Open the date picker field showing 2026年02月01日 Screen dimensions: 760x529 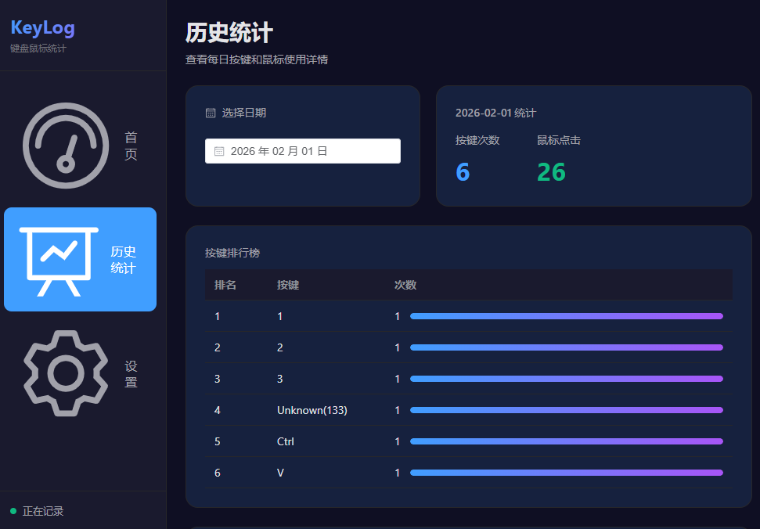click(302, 150)
